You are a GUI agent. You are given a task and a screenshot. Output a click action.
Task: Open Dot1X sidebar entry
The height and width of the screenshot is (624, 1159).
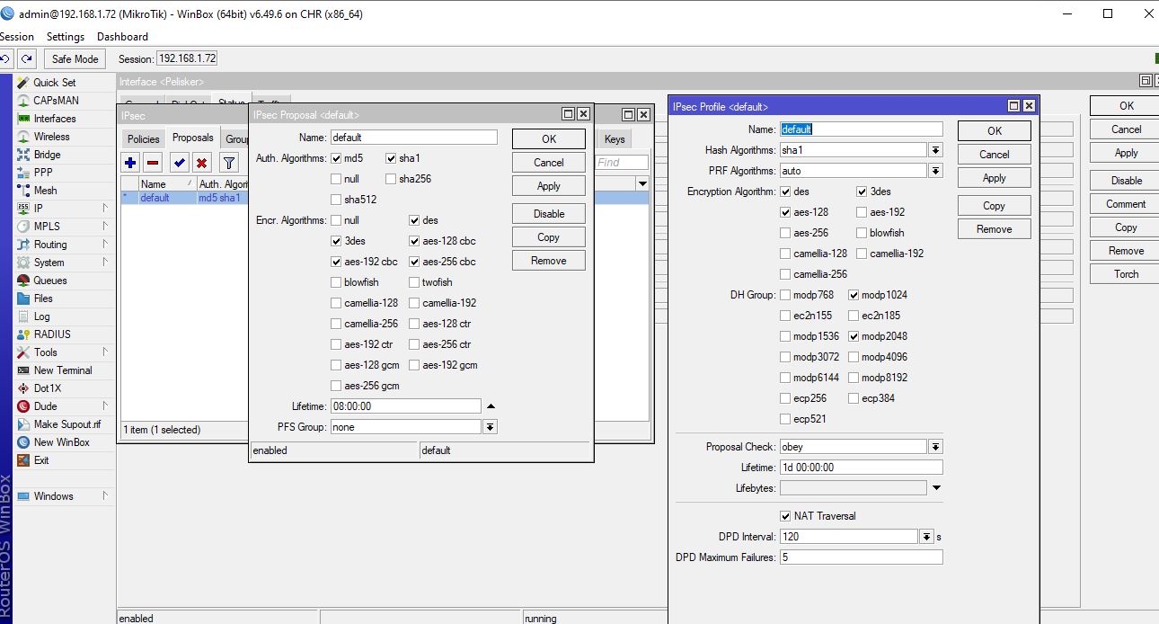point(48,388)
